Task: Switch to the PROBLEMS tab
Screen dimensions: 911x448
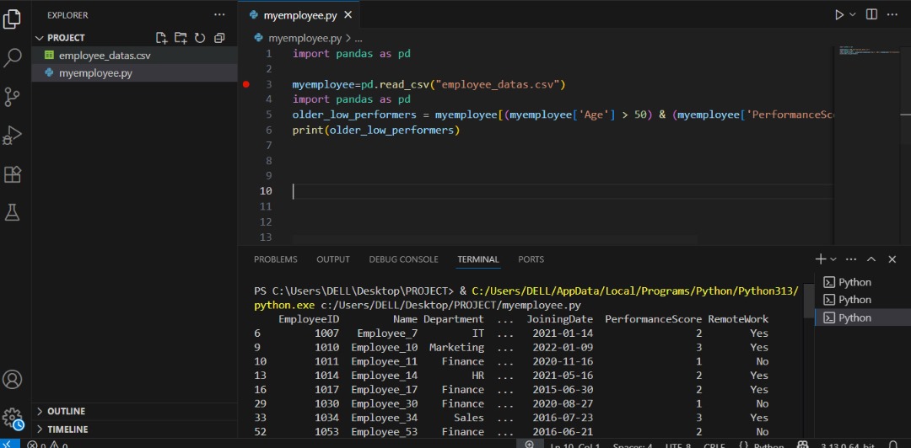Action: (275, 259)
